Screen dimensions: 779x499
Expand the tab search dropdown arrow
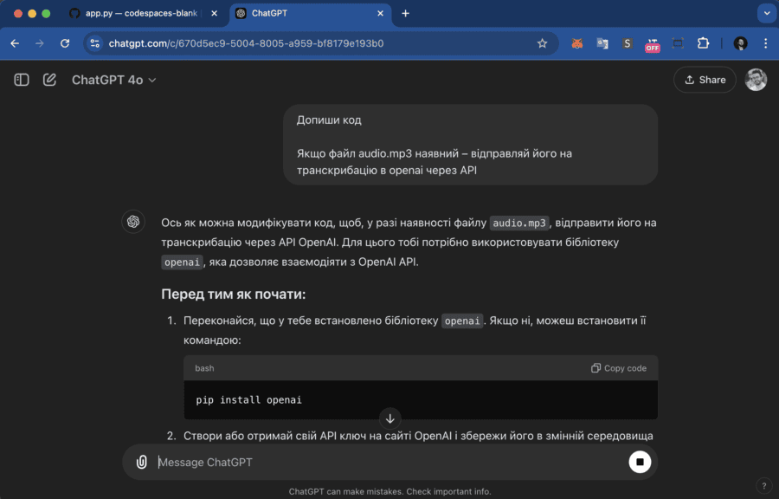[767, 13]
